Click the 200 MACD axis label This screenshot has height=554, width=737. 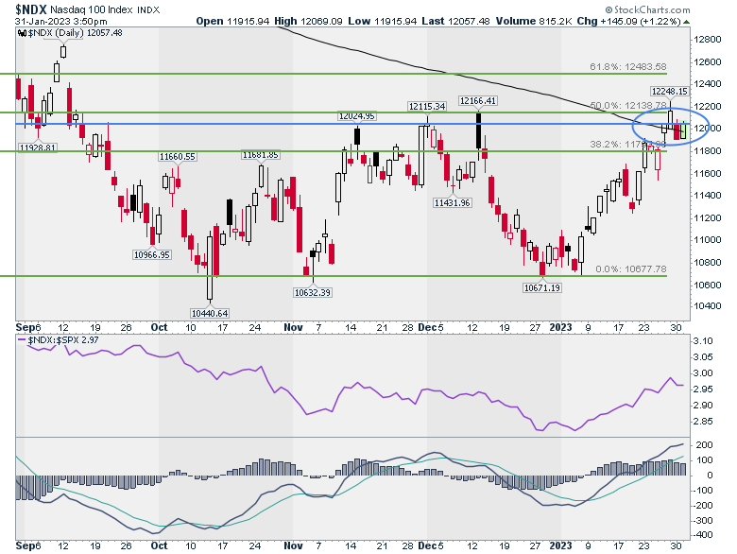[705, 445]
